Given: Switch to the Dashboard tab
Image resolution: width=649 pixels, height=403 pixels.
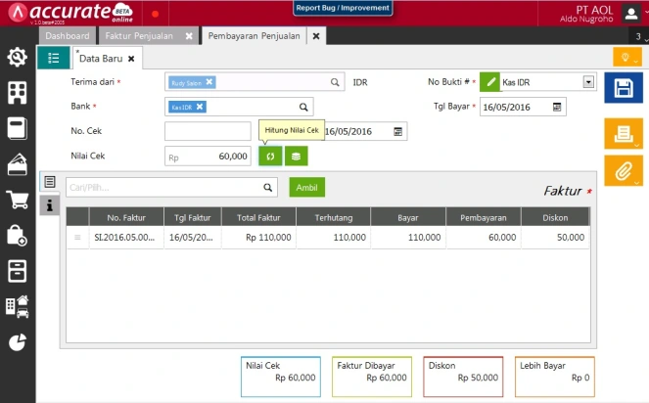Looking at the screenshot, I should tap(69, 36).
